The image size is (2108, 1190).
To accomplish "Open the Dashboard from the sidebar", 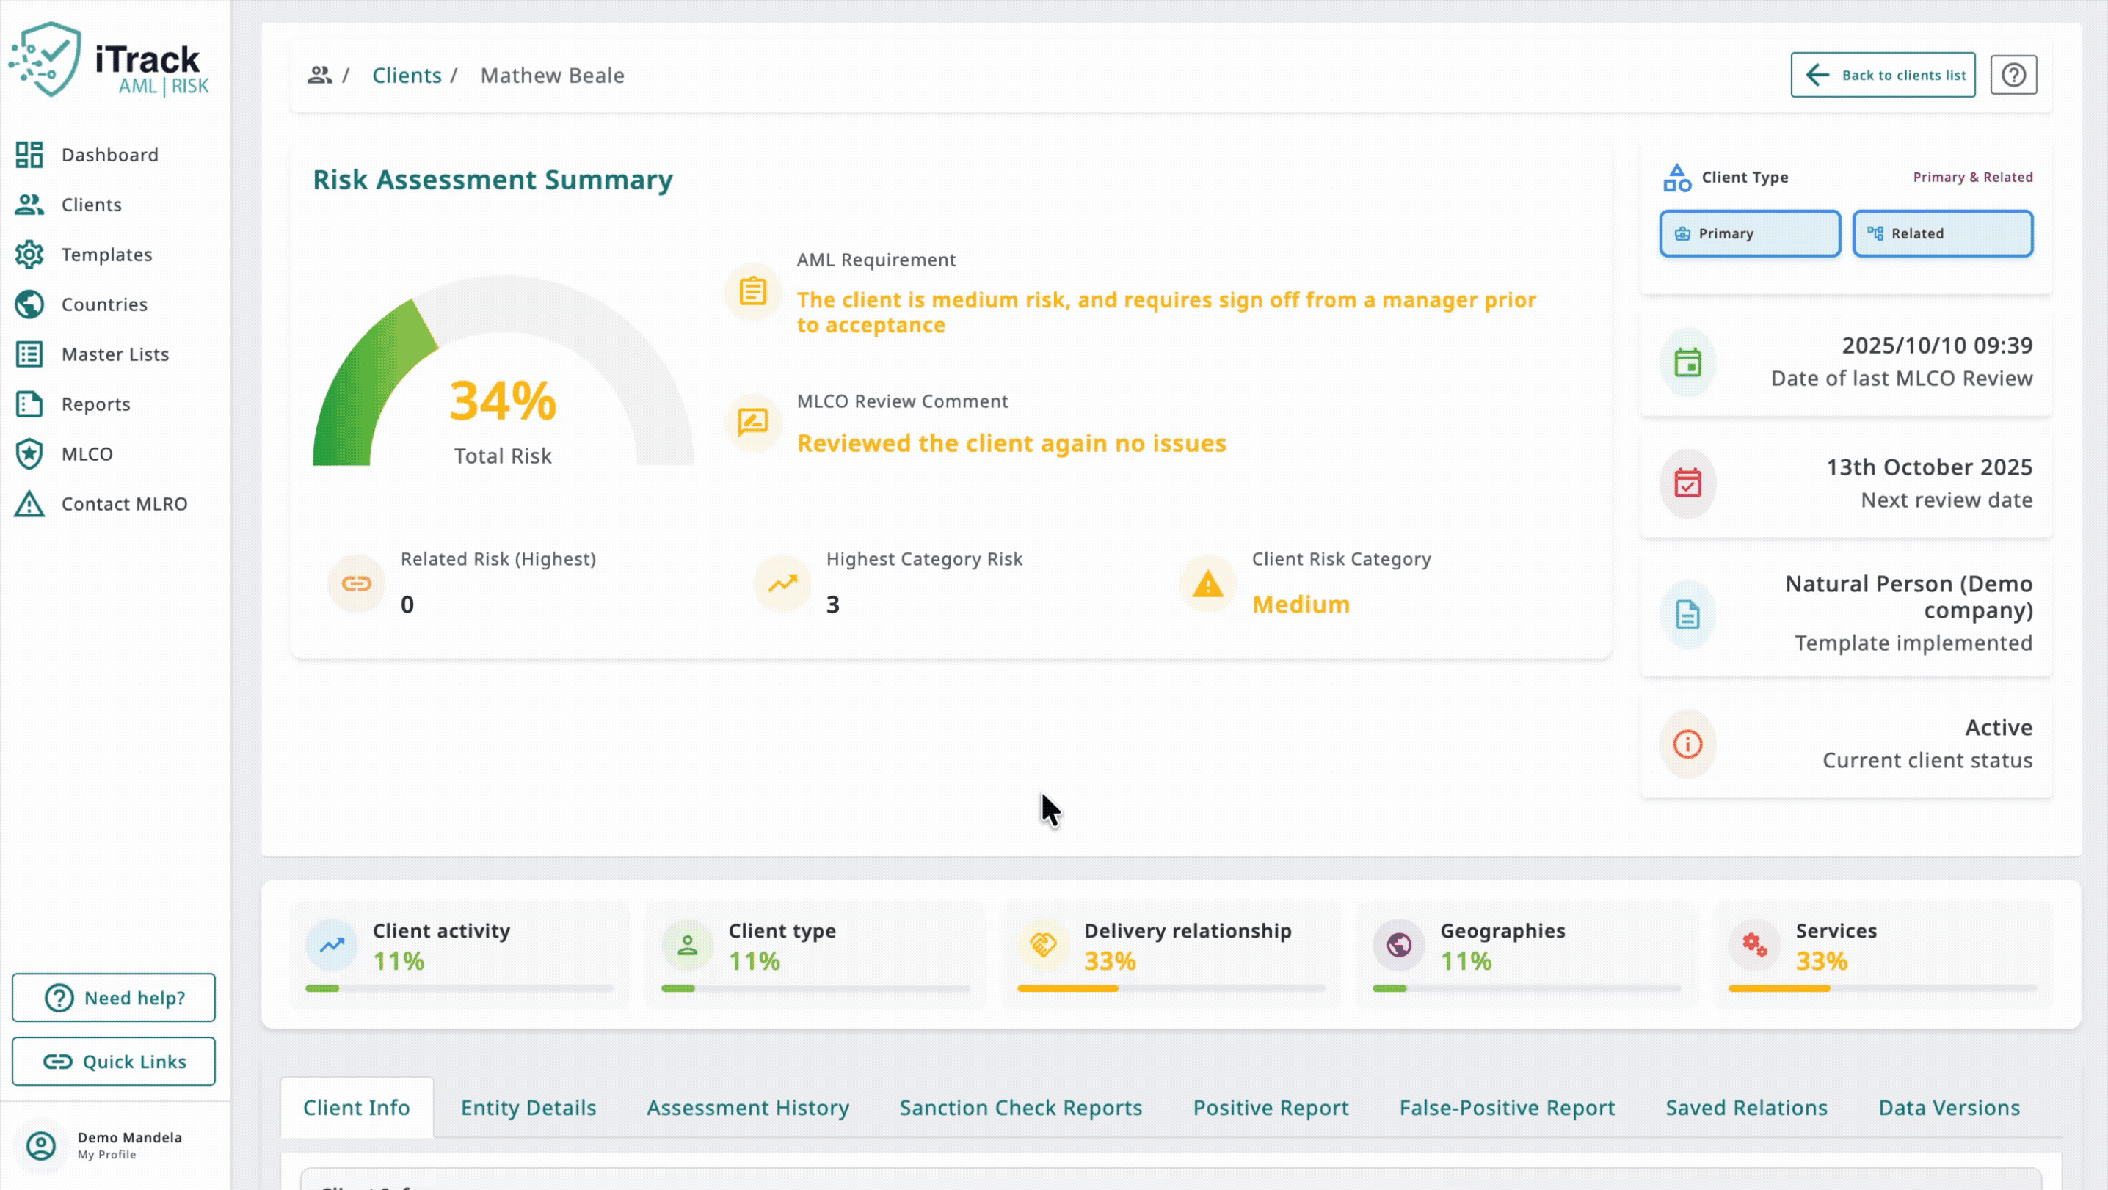I will point(109,154).
